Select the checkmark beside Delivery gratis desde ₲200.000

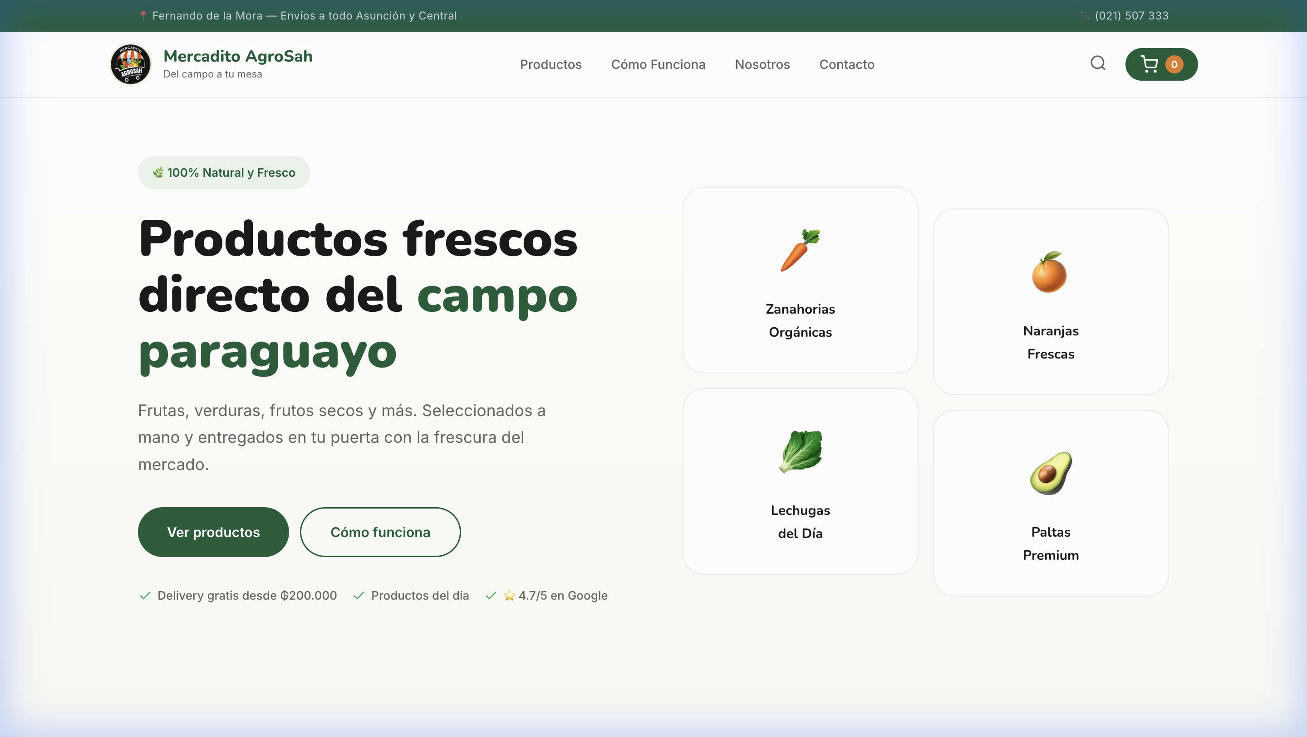[144, 596]
